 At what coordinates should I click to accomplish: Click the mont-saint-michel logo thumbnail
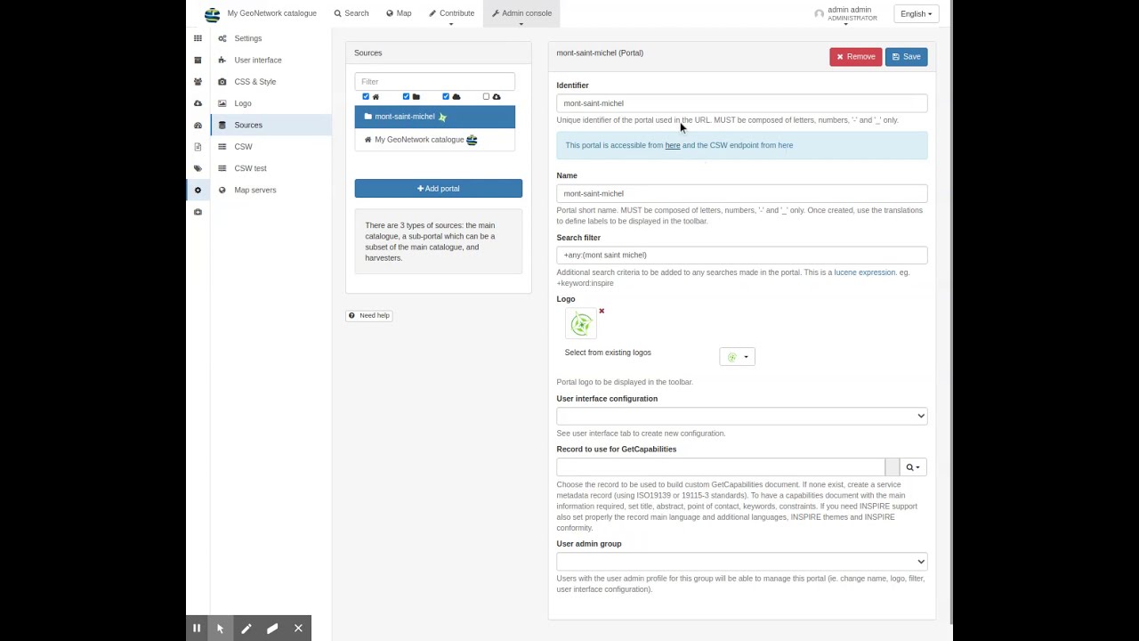pos(581,324)
